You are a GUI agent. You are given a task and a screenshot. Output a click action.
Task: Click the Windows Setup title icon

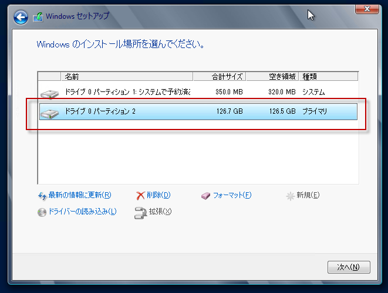[38, 17]
